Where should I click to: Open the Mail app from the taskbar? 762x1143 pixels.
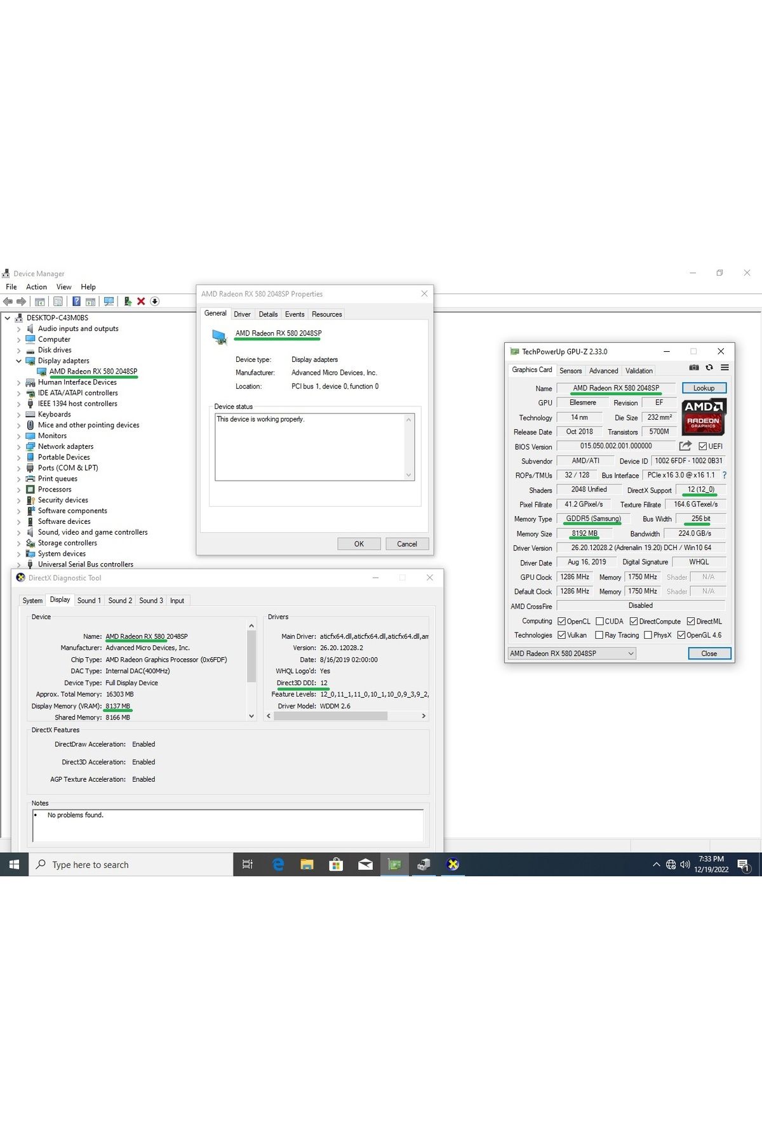point(365,864)
